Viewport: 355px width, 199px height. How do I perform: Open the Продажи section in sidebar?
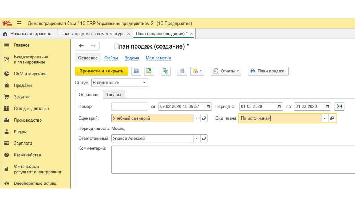pyautogui.click(x=23, y=85)
